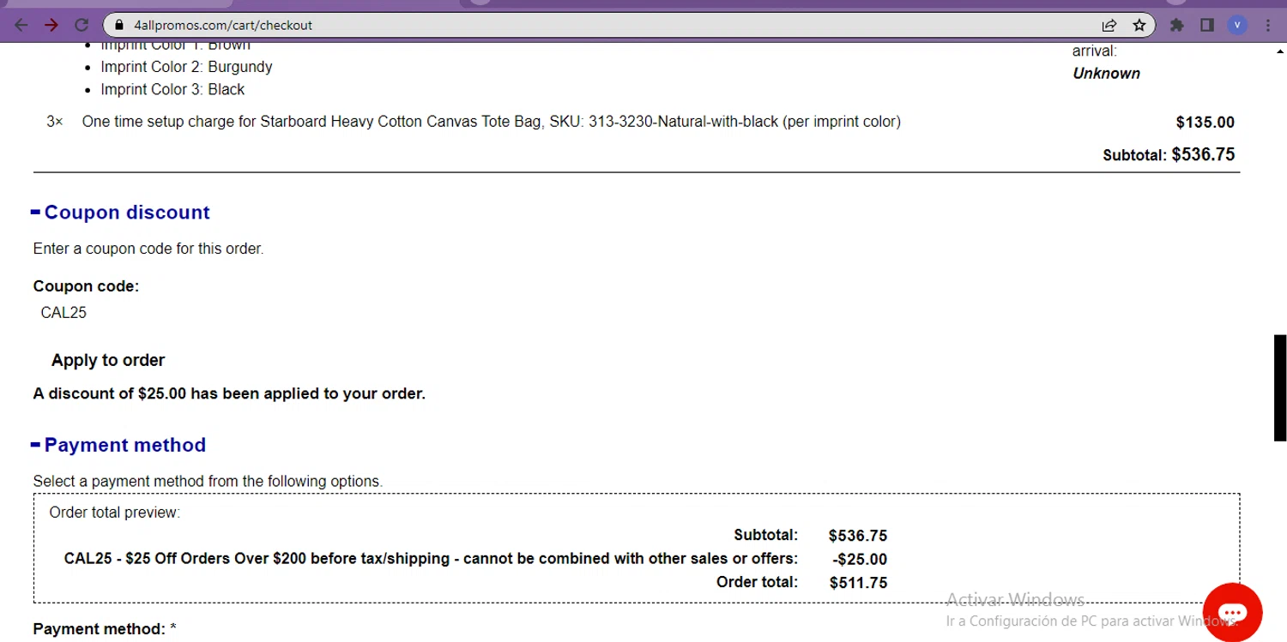
Task: Click the browser forward arrow
Action: click(x=51, y=25)
